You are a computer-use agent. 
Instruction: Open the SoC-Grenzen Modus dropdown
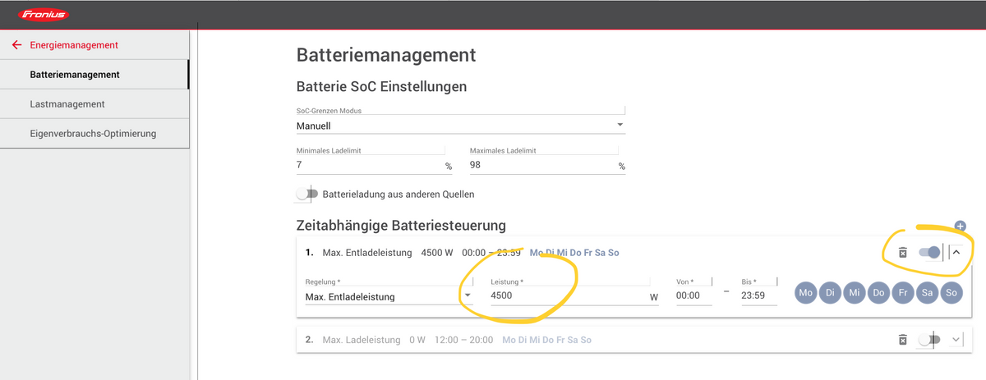click(460, 126)
